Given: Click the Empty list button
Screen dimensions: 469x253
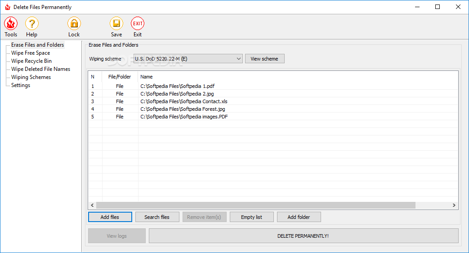Looking at the screenshot, I should click(251, 217).
